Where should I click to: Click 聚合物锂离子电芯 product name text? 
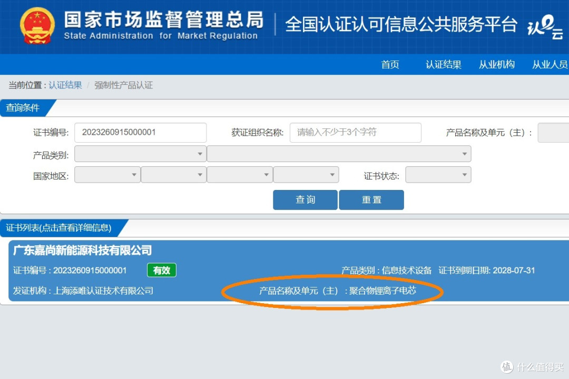click(x=382, y=291)
